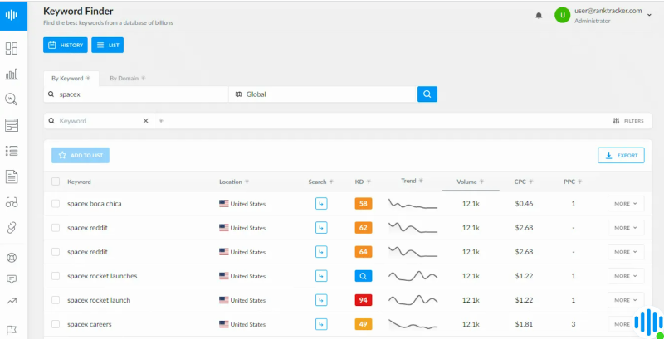Open MORE dropdown for spacex rocket launch

[x=626, y=300]
